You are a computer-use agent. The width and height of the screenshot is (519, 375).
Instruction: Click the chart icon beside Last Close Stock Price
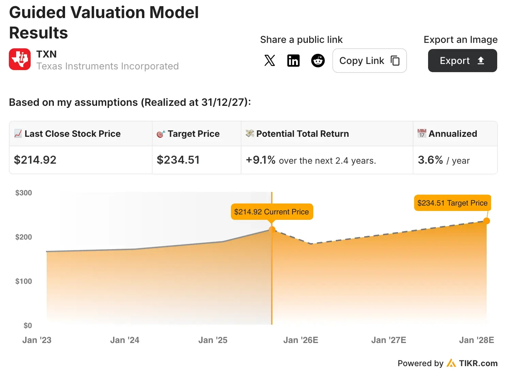coord(18,133)
